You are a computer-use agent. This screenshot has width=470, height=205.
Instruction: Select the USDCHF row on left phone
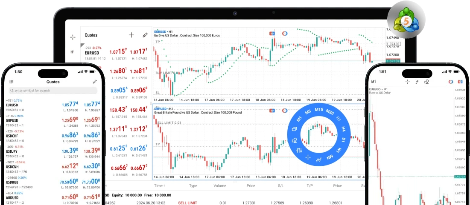(x=53, y=137)
